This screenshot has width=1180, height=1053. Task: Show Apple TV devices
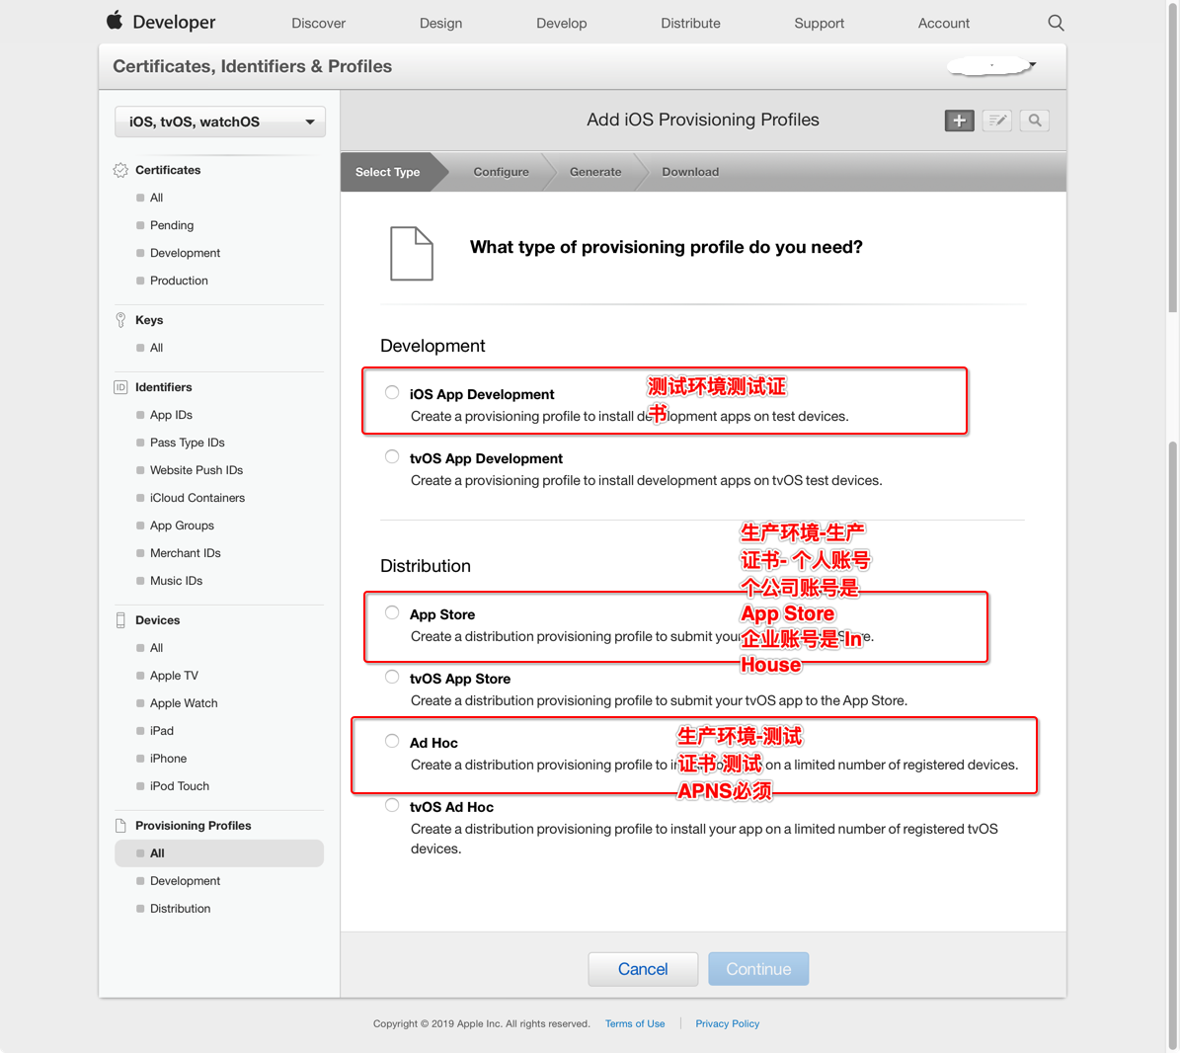[174, 676]
